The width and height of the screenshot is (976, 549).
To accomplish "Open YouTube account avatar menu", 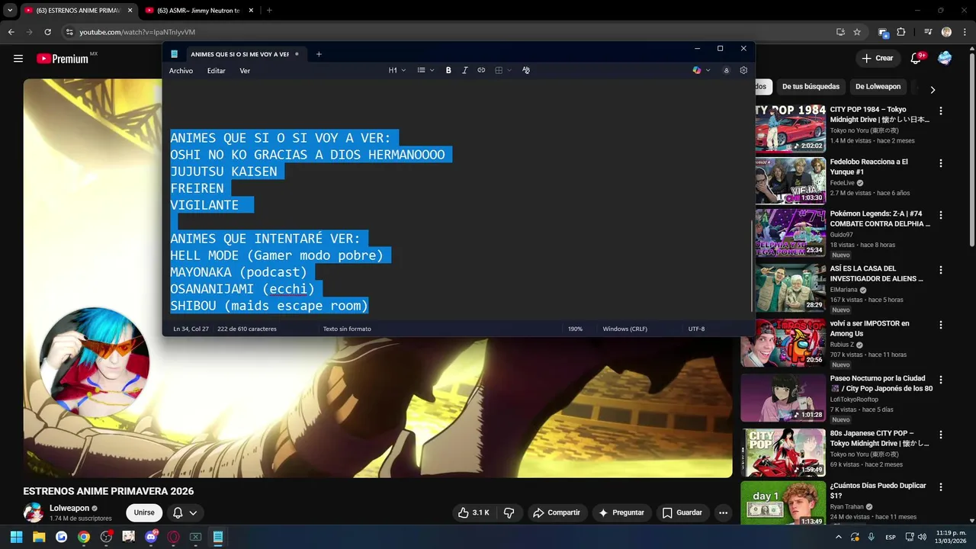I will pos(945,58).
